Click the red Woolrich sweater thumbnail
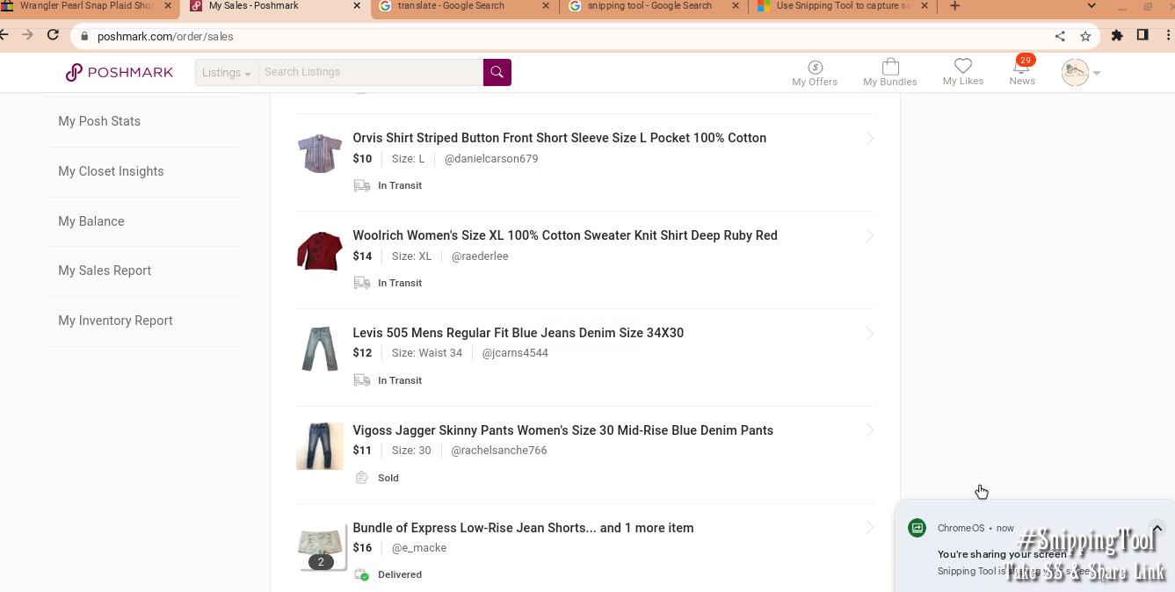This screenshot has width=1175, height=592. pyautogui.click(x=319, y=251)
